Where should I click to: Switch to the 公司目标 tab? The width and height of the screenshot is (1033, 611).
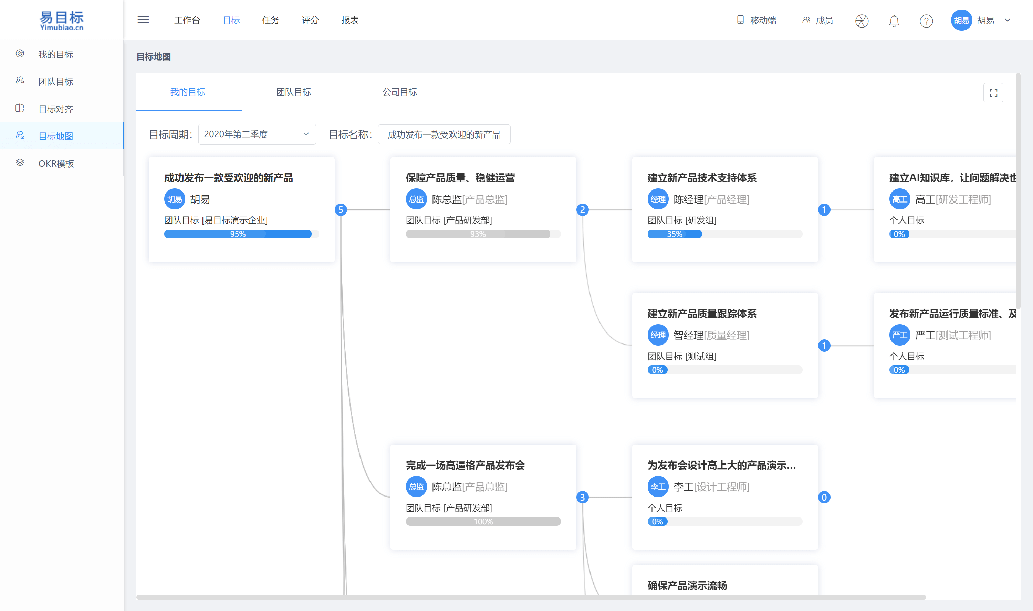(399, 92)
